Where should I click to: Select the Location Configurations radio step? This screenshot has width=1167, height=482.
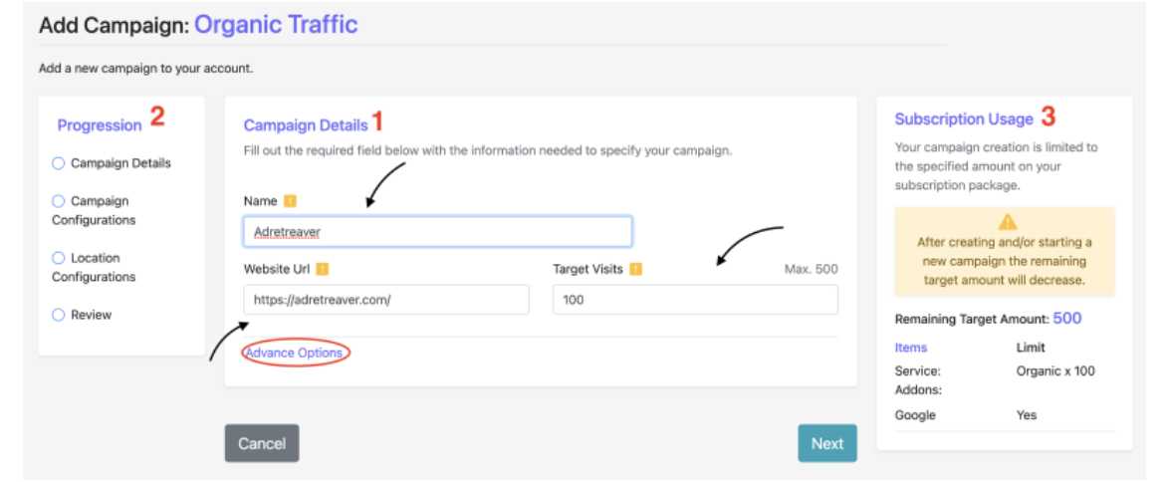click(58, 258)
